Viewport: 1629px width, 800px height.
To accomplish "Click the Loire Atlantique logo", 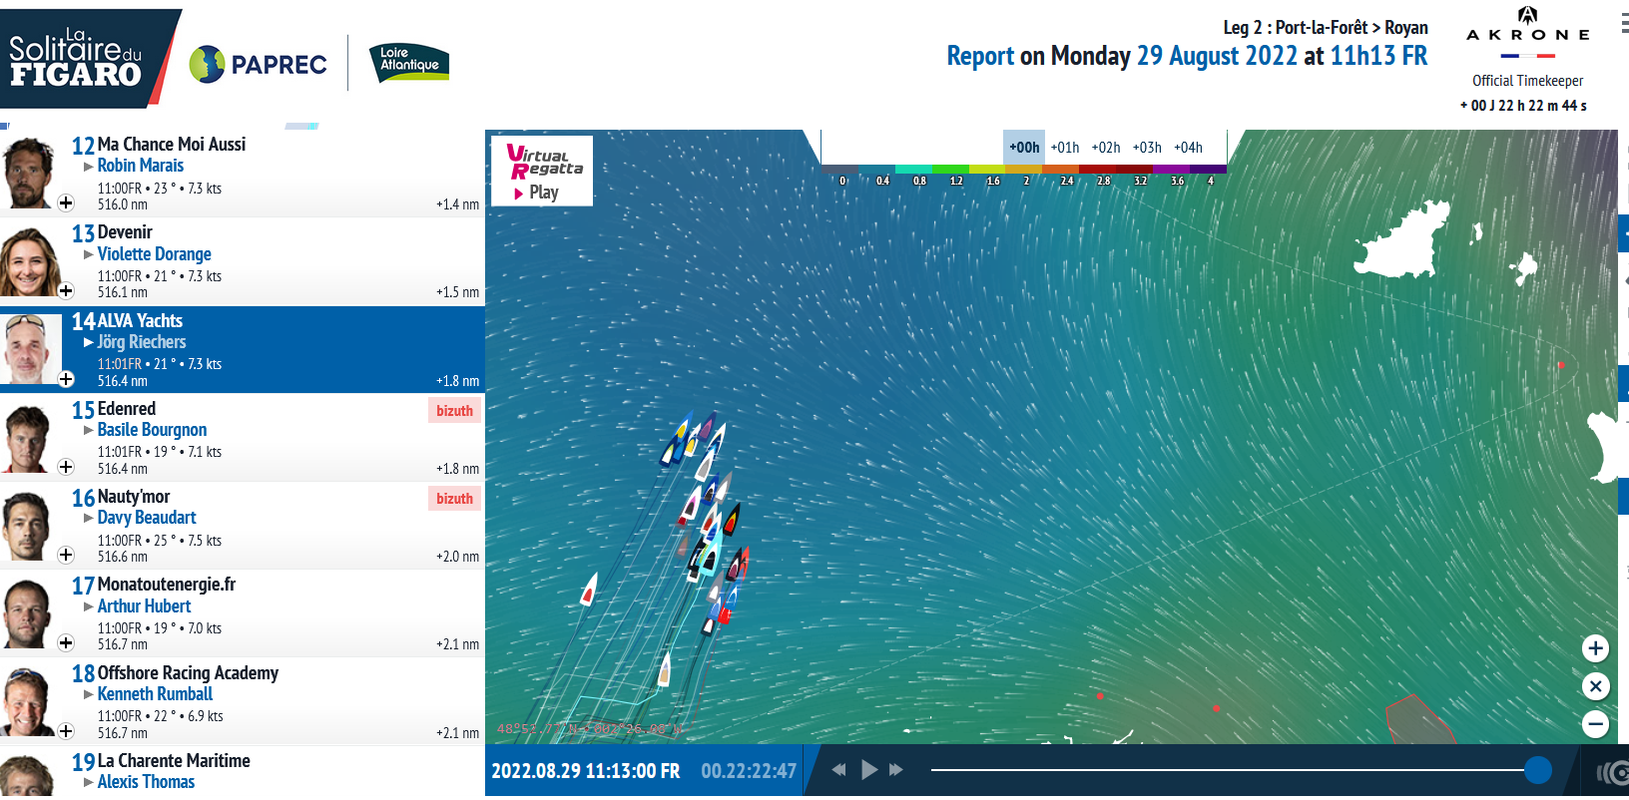I will click(409, 61).
